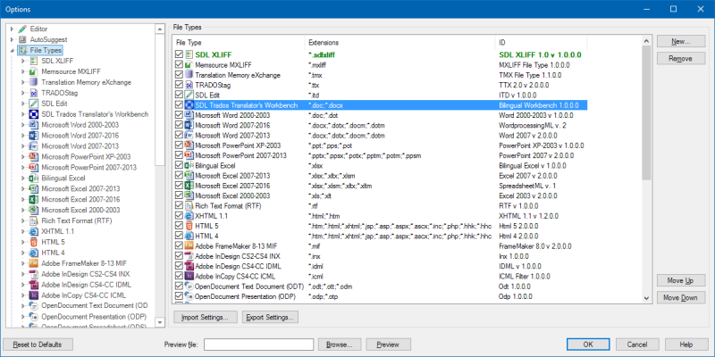Screen dimensions: 715x357
Task: Toggle Adobe FrameMaker 8-13 MIF checkbox
Action: pos(180,246)
